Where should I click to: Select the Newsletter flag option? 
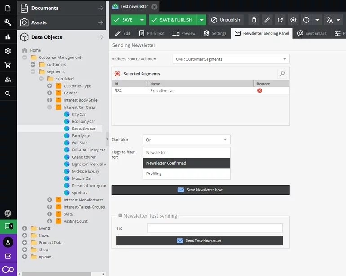click(x=186, y=152)
